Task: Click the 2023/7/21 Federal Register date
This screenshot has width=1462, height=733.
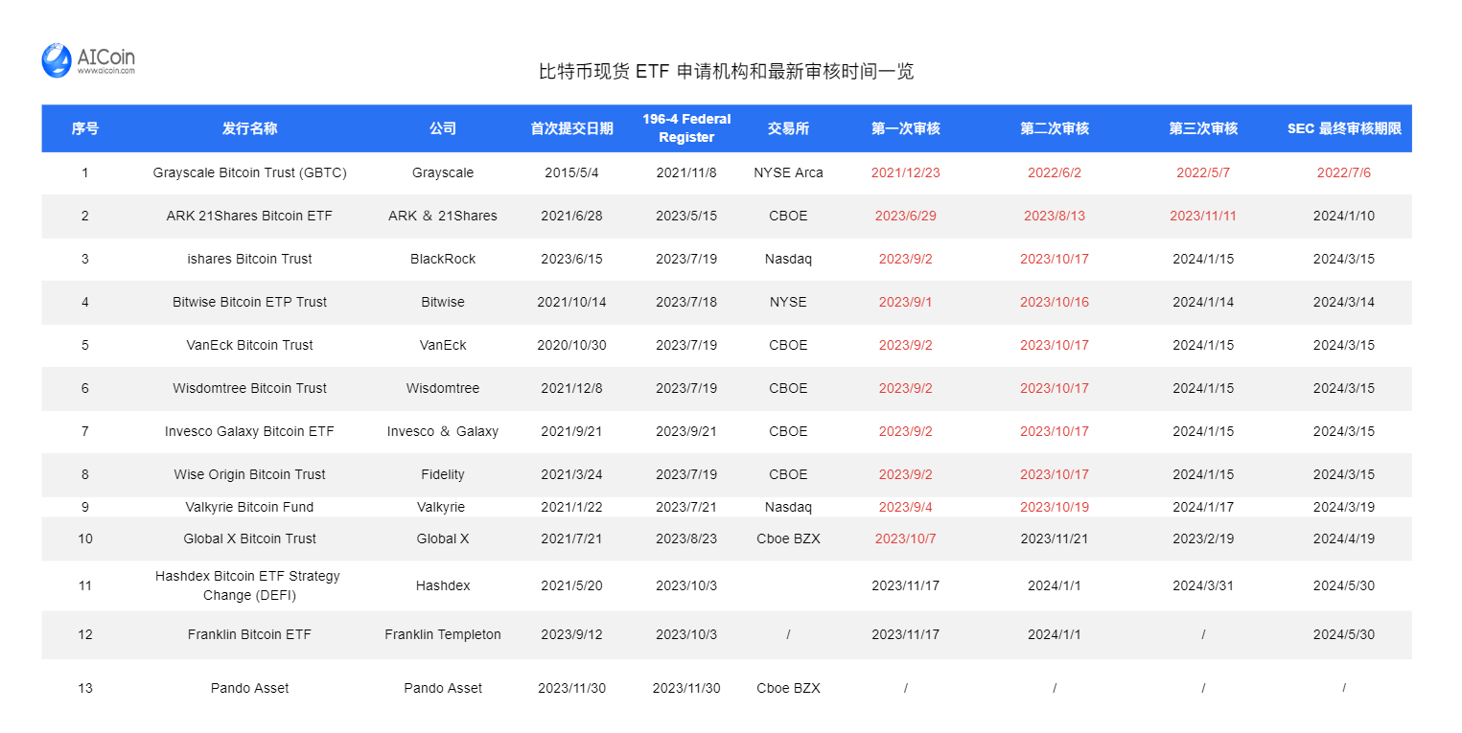Action: 686,507
